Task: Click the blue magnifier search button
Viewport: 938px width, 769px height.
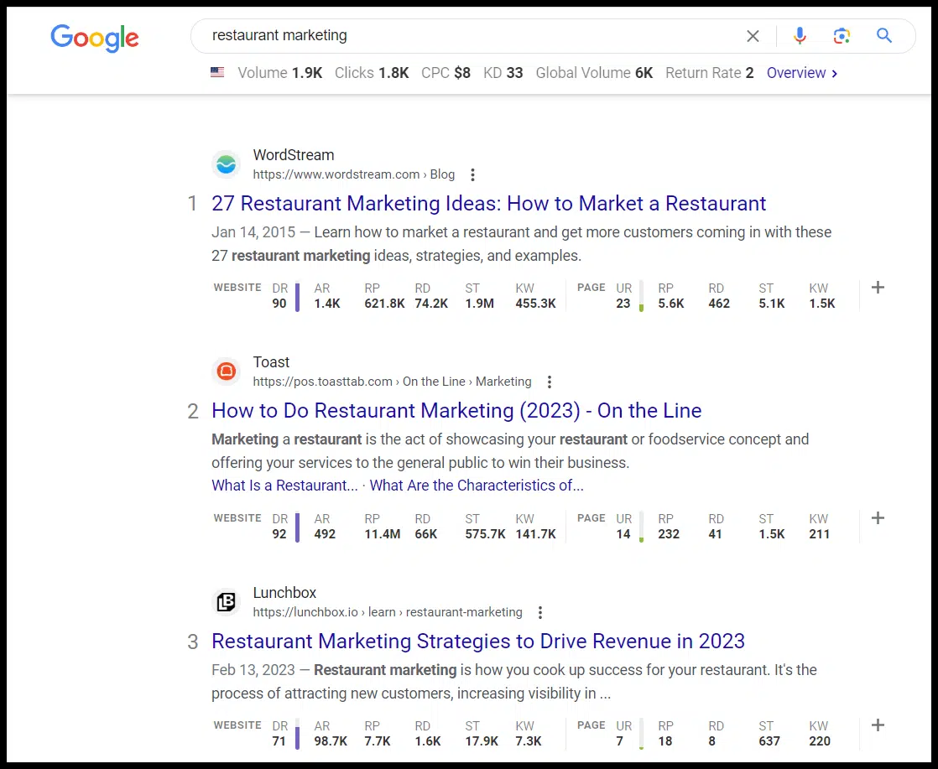Action: tap(884, 35)
